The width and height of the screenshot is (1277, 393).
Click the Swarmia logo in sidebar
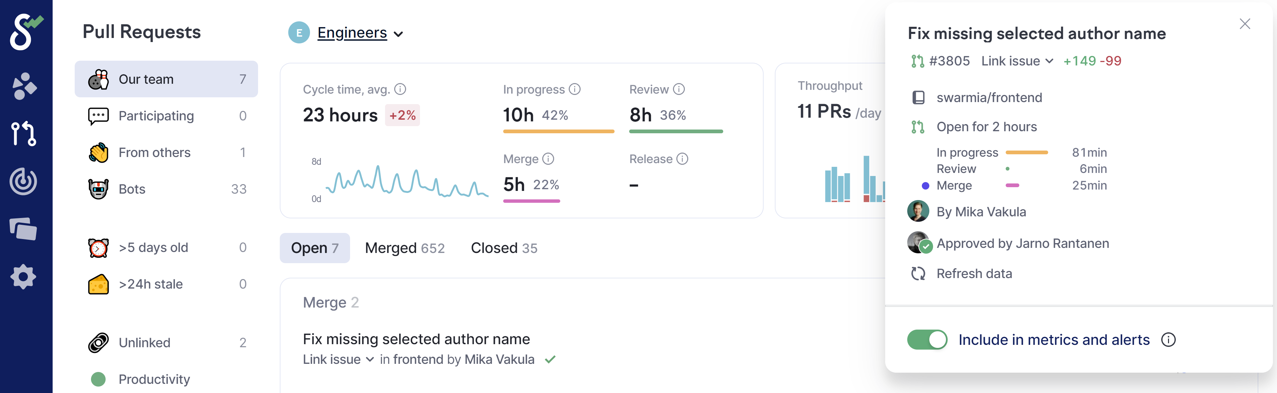(x=25, y=32)
